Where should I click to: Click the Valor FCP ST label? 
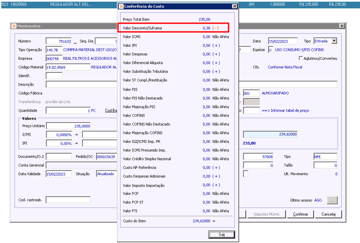[x=133, y=202]
